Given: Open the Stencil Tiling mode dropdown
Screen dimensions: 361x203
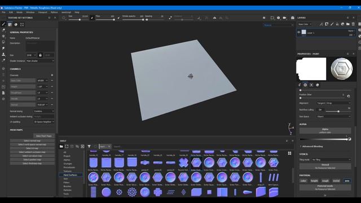Looking at the screenshot, I should coord(331,160).
